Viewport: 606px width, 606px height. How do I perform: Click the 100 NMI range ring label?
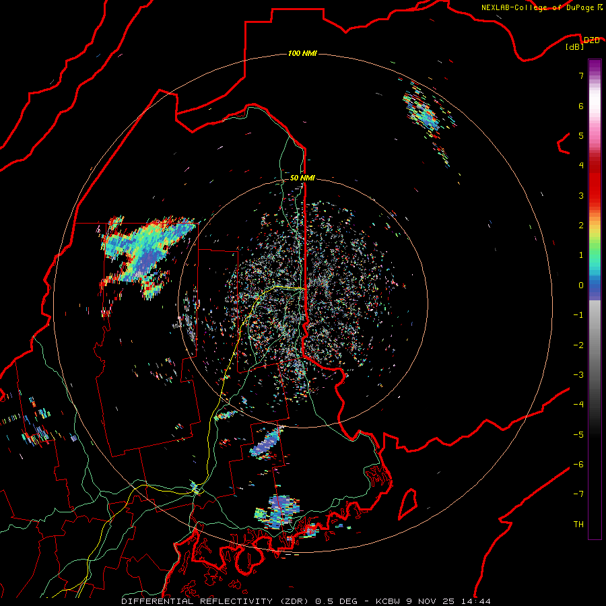[302, 53]
